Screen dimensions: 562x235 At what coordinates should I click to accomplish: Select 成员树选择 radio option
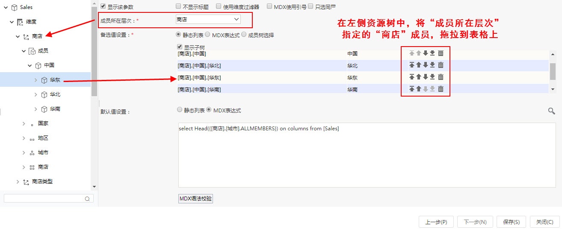(244, 35)
